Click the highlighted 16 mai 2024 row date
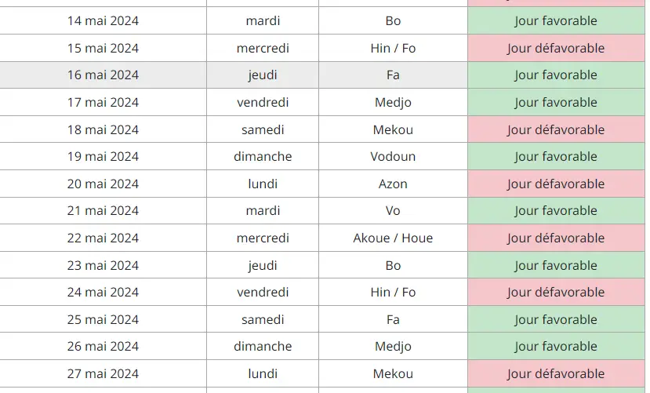Screen dimensions: 650x393 (x=103, y=75)
